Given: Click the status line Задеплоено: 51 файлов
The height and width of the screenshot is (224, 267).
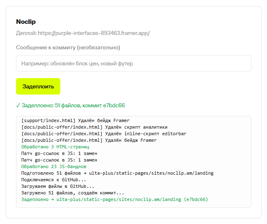Looking at the screenshot, I should [71, 106].
